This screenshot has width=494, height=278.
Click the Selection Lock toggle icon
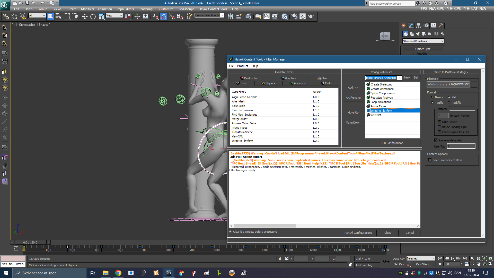280,258
